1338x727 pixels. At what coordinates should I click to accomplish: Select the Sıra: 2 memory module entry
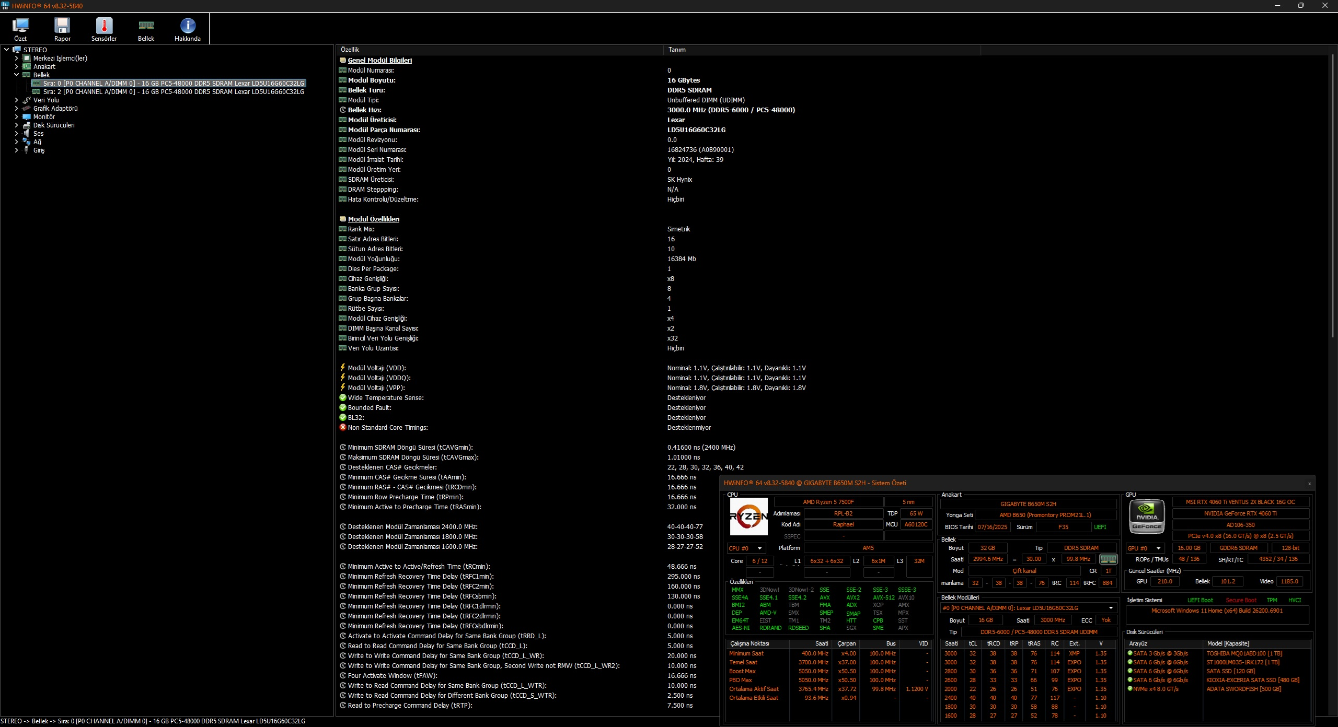(174, 91)
